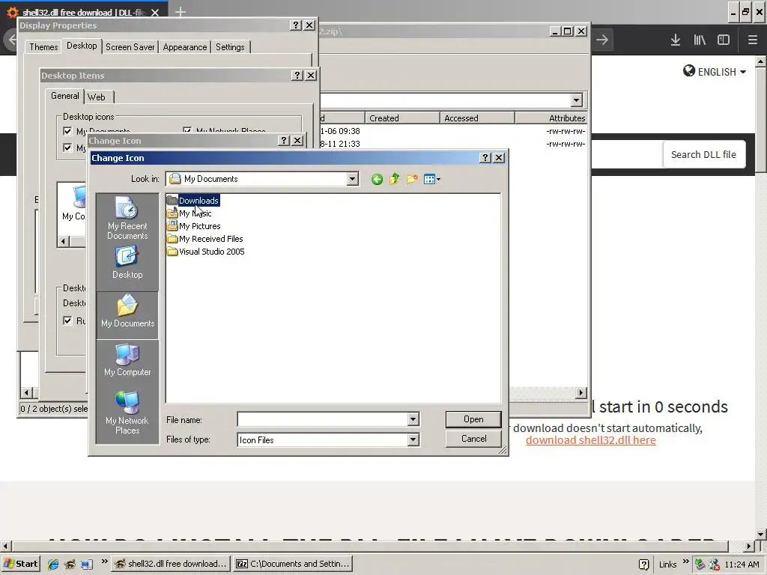Toggle My Documents desktop icon checkbox
Image resolution: width=767 pixels, height=575 pixels.
[67, 131]
